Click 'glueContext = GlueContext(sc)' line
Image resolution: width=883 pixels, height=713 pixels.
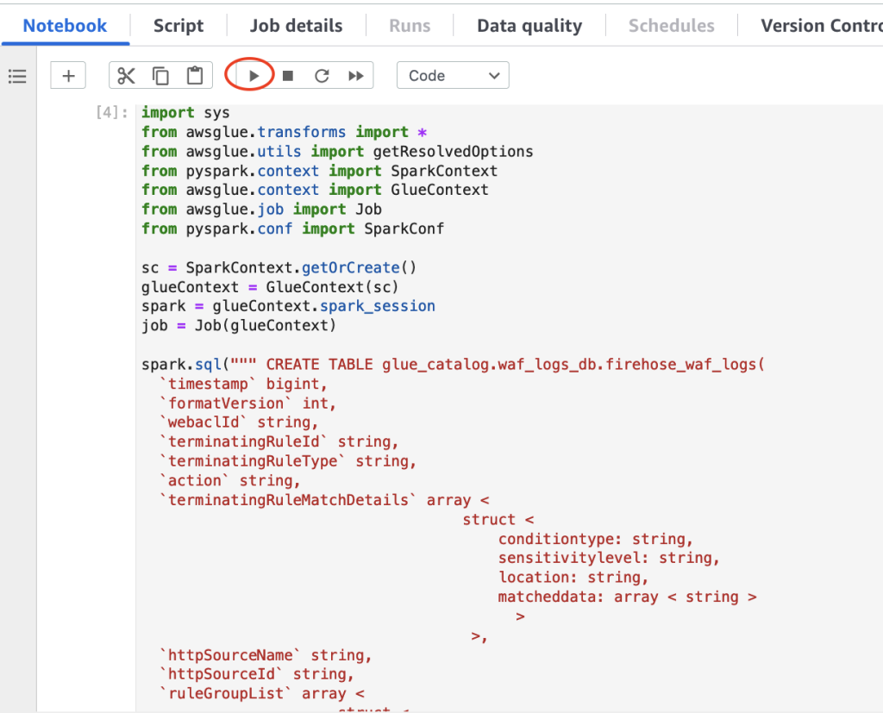(270, 287)
